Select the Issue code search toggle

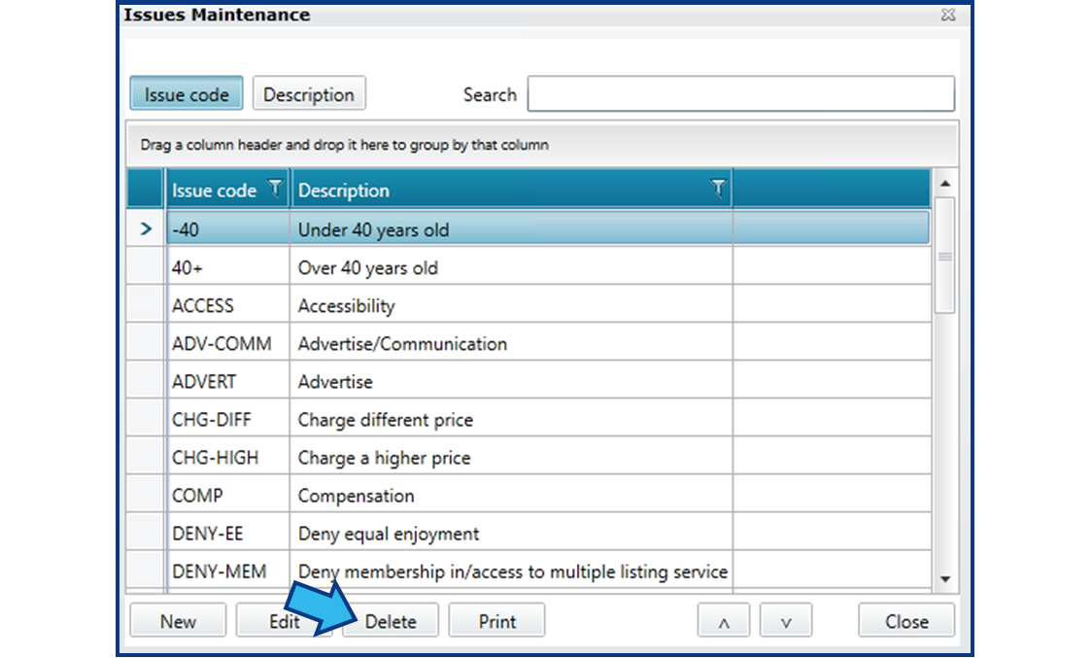click(187, 93)
